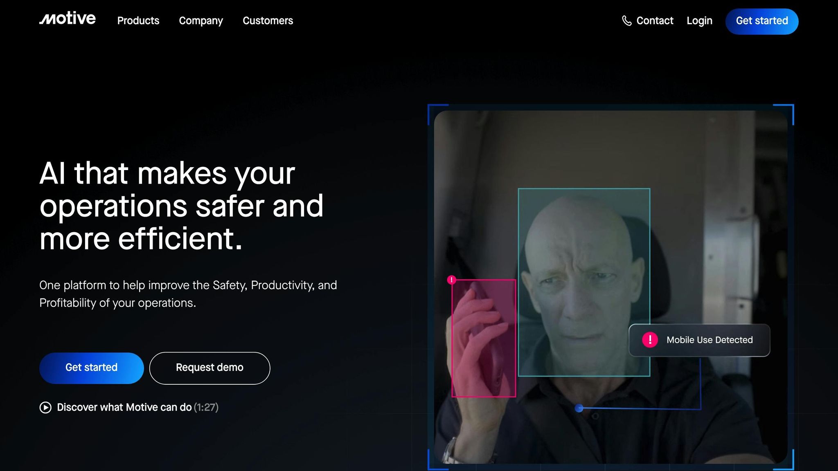Viewport: 838px width, 471px height.
Task: Click the main hero headline text
Action: click(181, 206)
